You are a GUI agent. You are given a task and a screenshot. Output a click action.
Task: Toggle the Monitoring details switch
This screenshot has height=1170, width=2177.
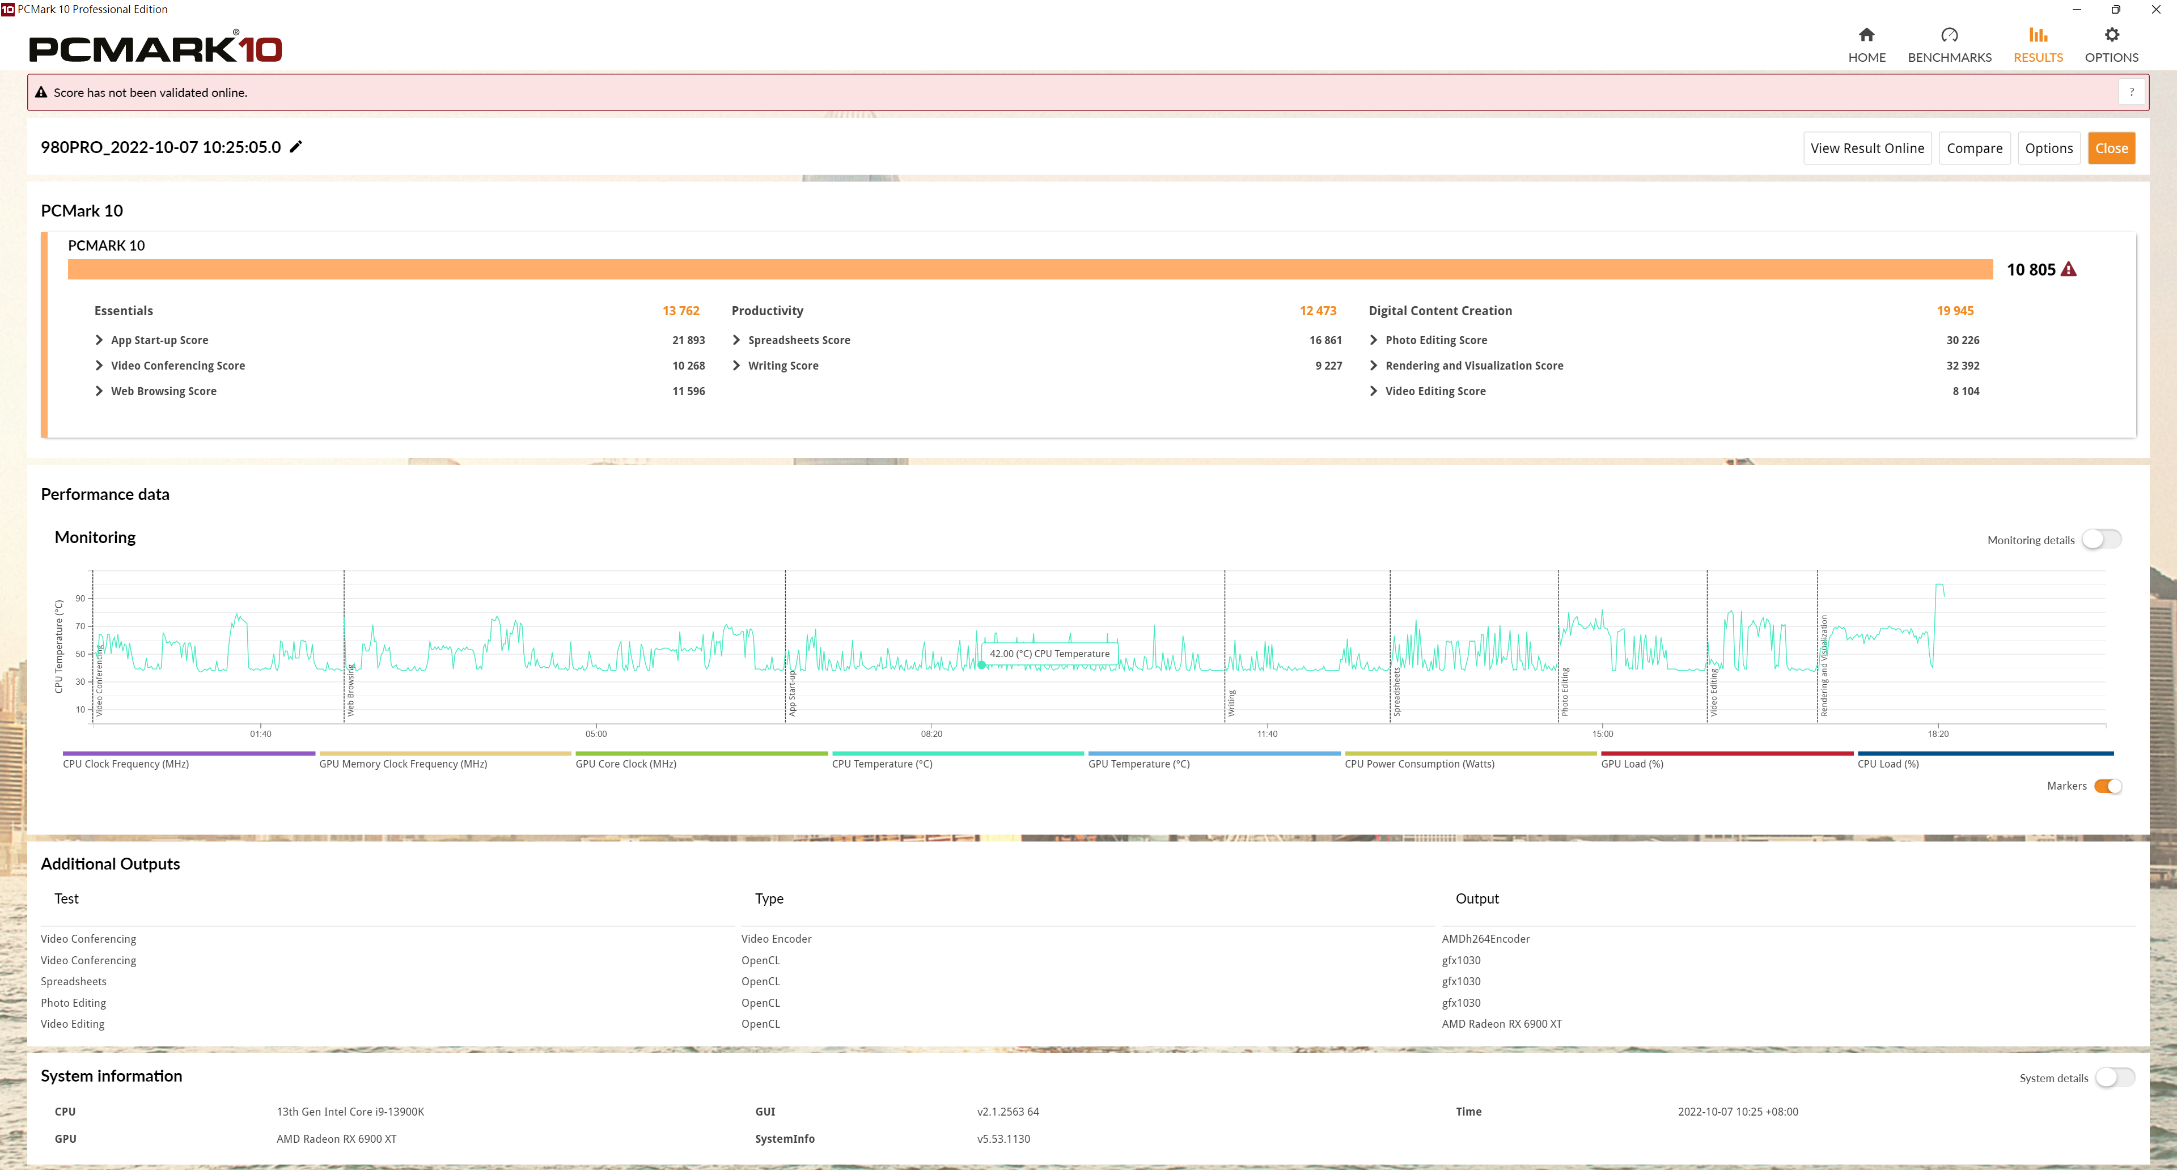(x=2101, y=539)
